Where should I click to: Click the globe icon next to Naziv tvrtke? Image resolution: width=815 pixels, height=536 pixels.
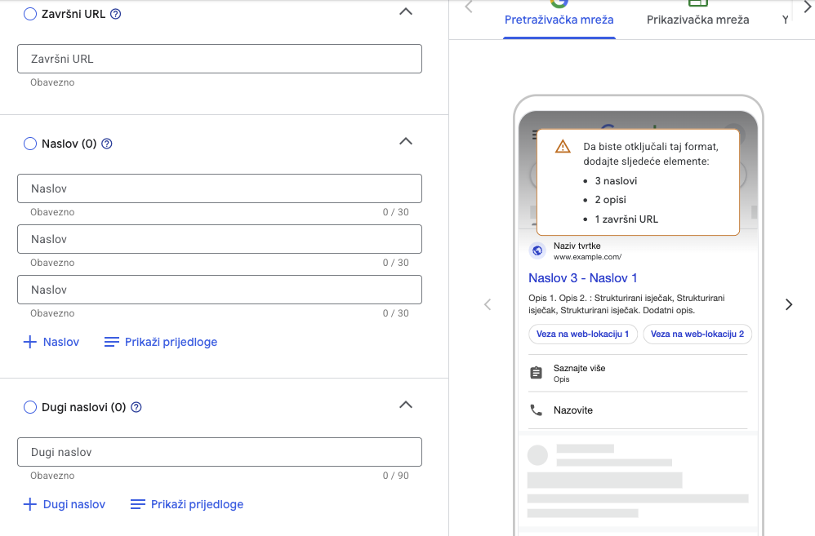pyautogui.click(x=537, y=250)
